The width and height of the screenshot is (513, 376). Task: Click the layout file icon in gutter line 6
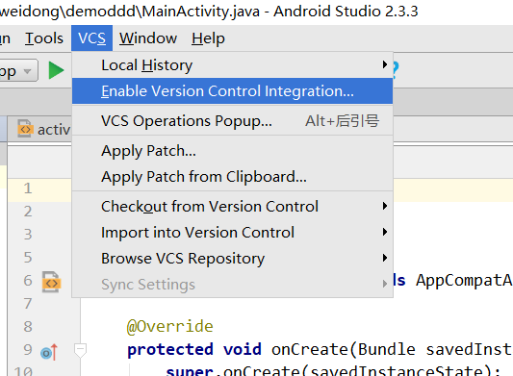[x=51, y=282]
